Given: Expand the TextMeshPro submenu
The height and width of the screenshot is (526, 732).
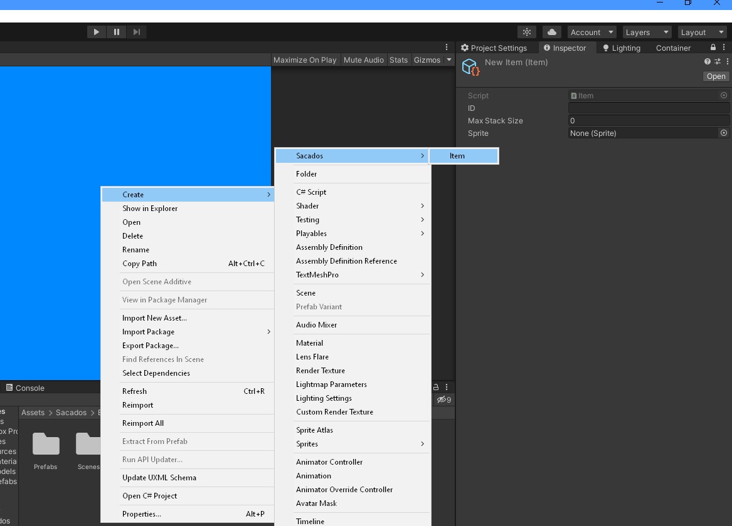Looking at the screenshot, I should coord(353,275).
